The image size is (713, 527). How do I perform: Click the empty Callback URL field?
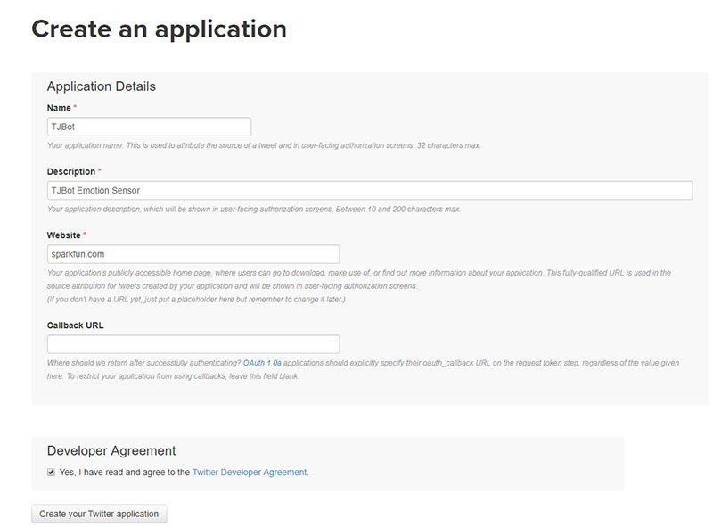193,344
